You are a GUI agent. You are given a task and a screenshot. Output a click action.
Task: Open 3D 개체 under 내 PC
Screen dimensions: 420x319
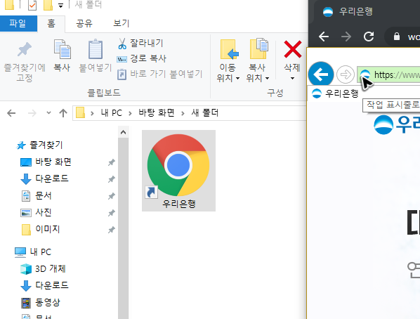click(43, 268)
